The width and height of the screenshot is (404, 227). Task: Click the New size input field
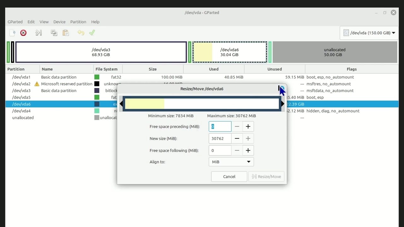point(220,138)
